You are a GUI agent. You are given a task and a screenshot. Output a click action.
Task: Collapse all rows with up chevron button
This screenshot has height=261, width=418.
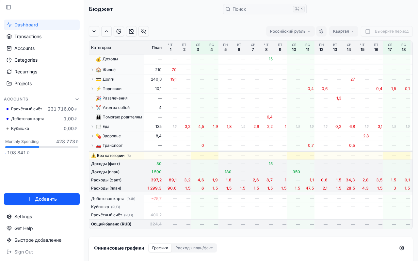tap(106, 31)
